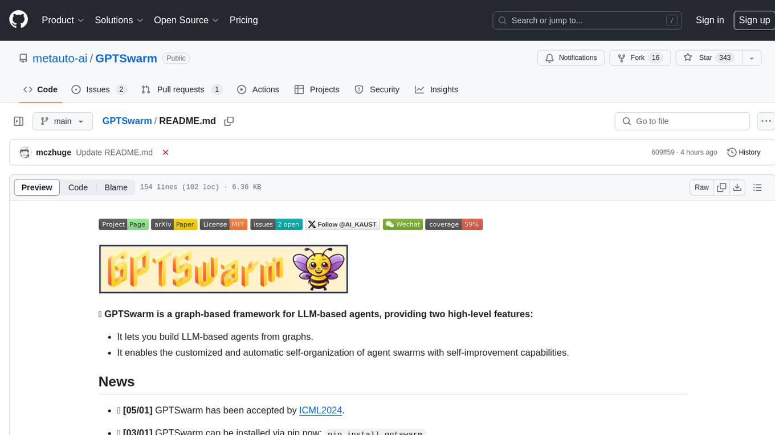View the file History

point(744,153)
